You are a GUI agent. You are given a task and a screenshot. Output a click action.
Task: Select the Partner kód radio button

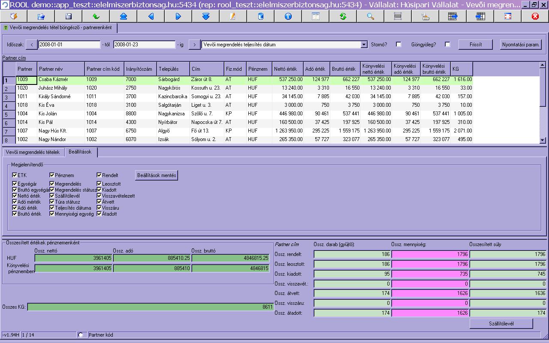[x=80, y=335]
